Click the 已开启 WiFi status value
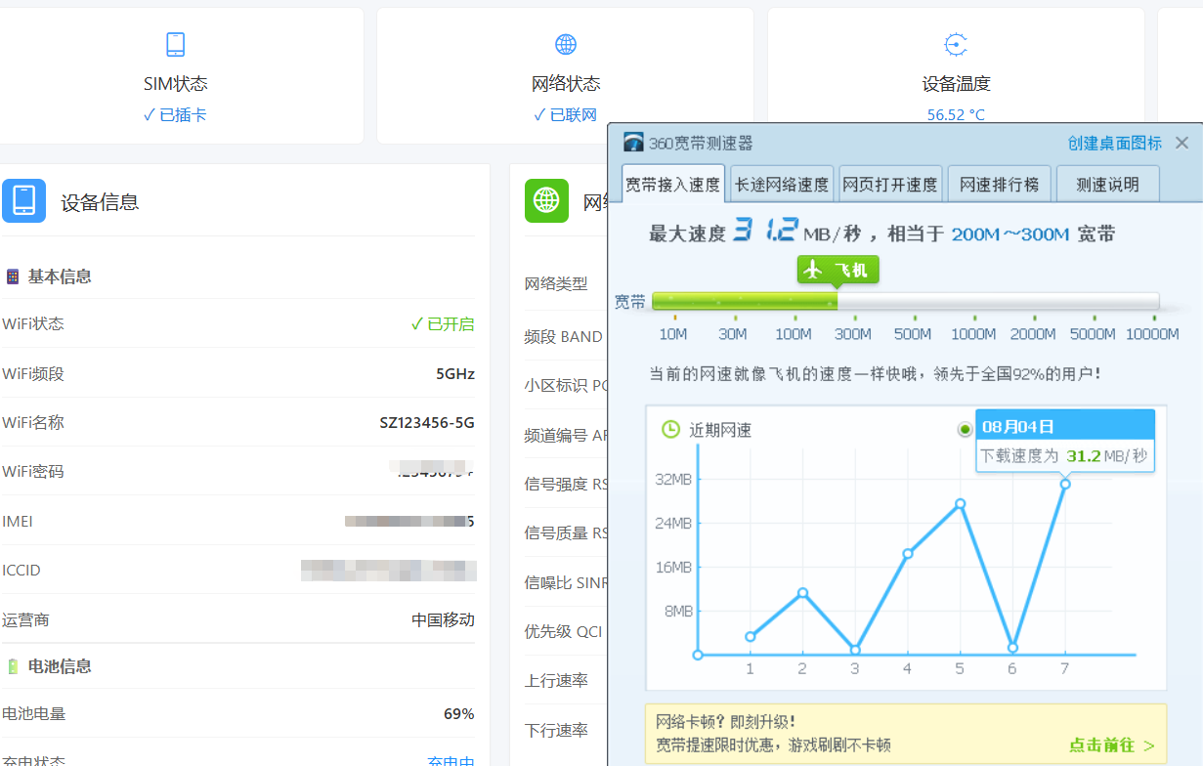 click(443, 324)
